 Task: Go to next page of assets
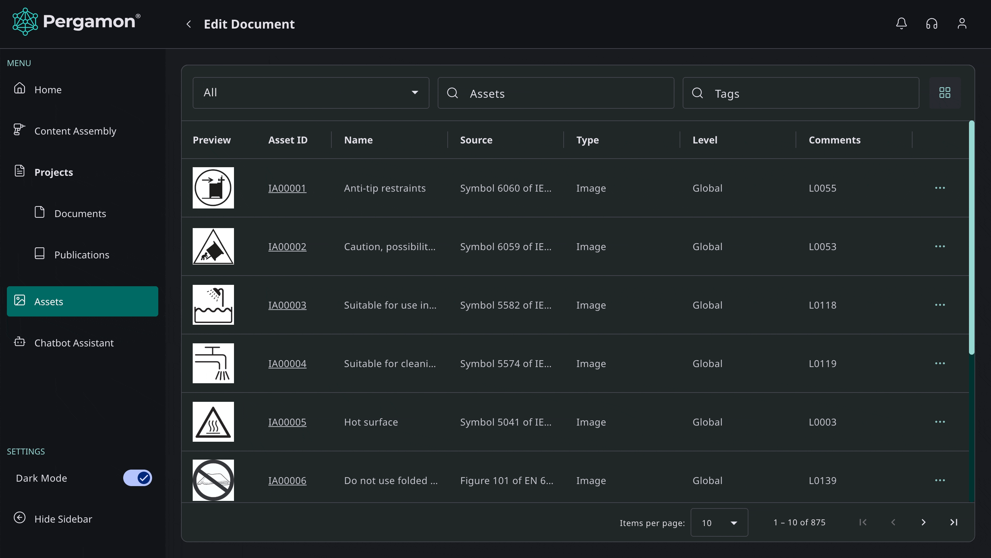click(923, 522)
